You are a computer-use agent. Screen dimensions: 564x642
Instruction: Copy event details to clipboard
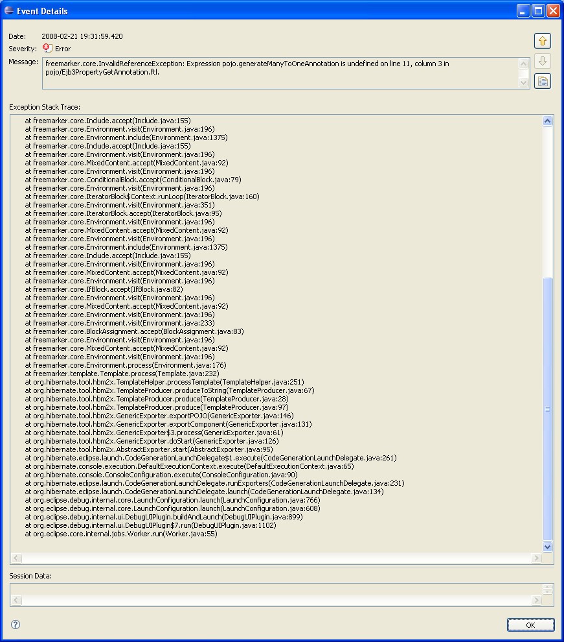[x=543, y=82]
